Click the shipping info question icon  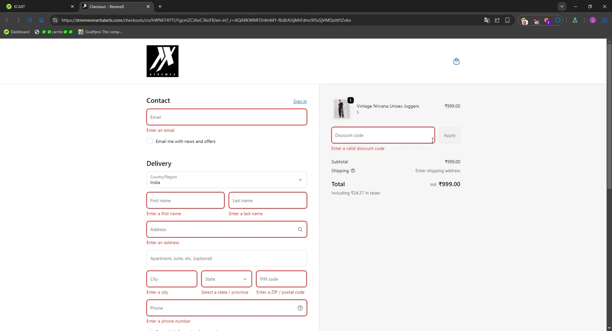coord(353,171)
